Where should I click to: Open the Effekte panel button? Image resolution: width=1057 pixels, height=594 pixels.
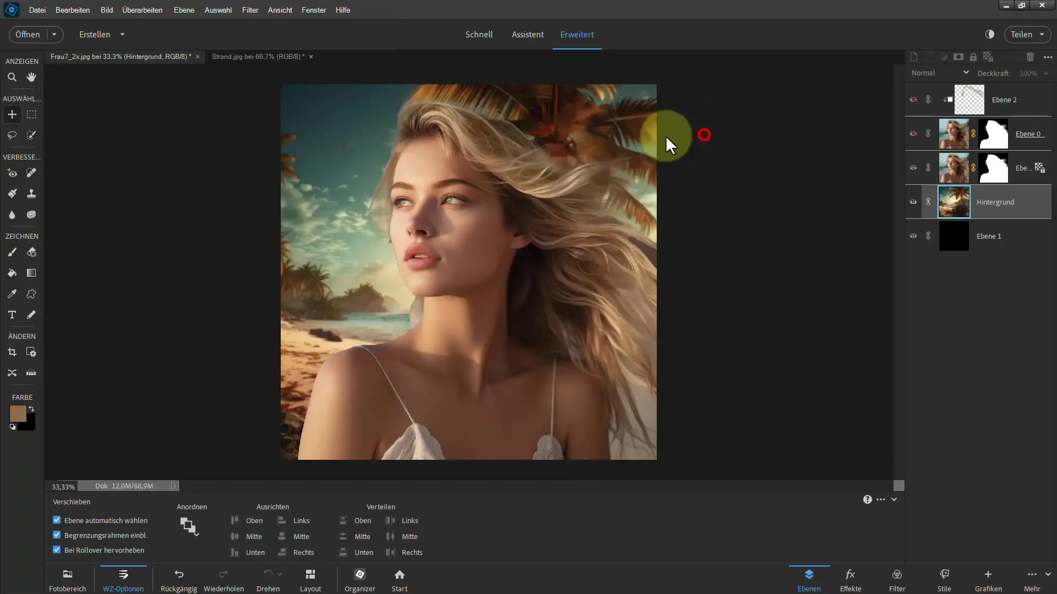pyautogui.click(x=851, y=580)
